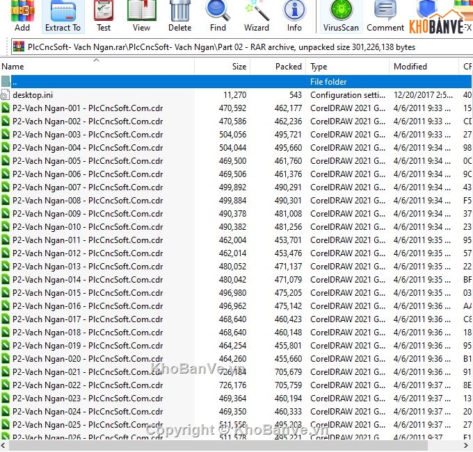Select file P2-Vach Ngan-006 - PlcCncSoft.Com.cdr
Image resolution: width=473 pixels, height=452 pixels.
(88, 174)
